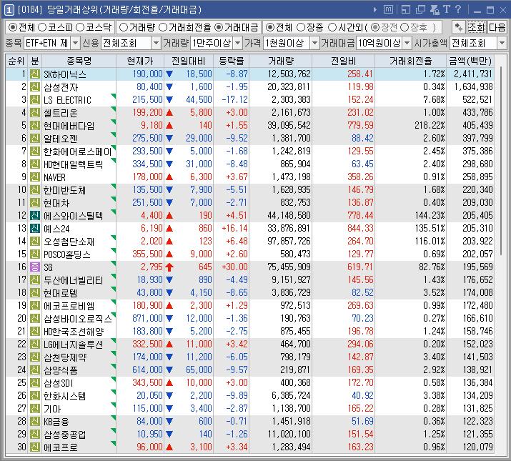The height and width of the screenshot is (461, 511).
Task: Click the 다음 next button
Action: click(497, 27)
